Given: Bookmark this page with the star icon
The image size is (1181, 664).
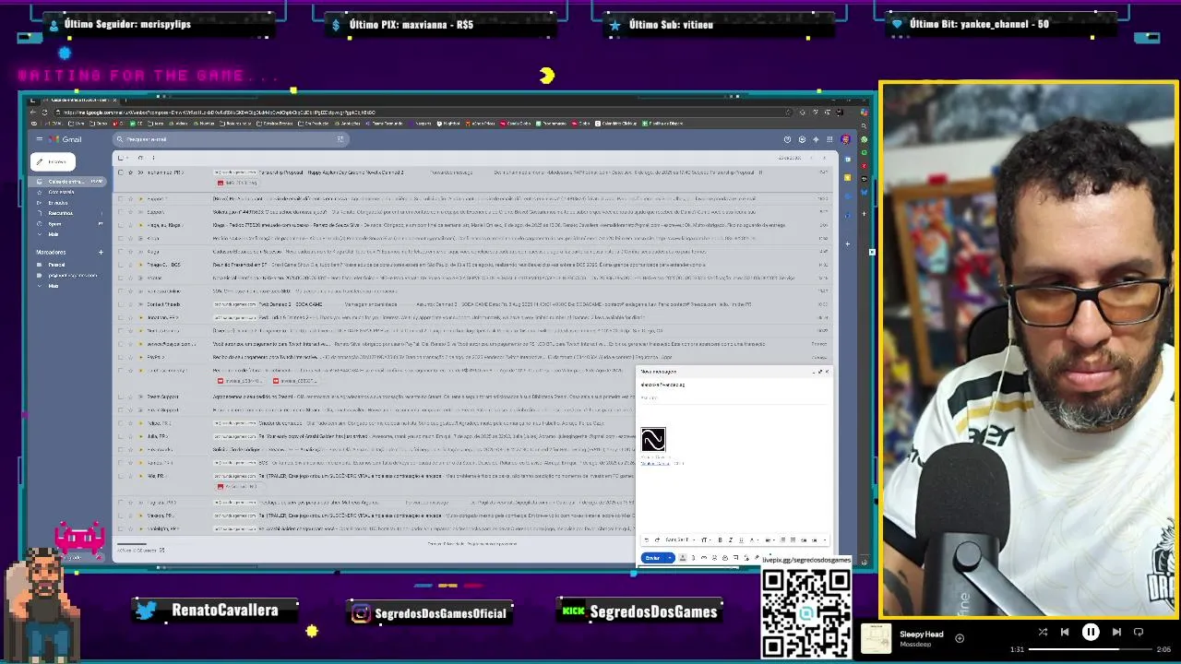Looking at the screenshot, I should [789, 113].
